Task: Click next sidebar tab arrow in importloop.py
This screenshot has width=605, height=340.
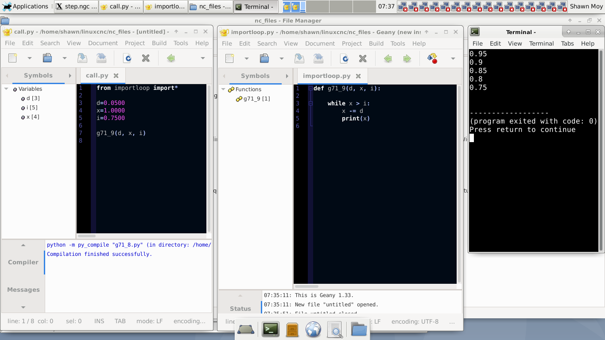Action: 287,76
